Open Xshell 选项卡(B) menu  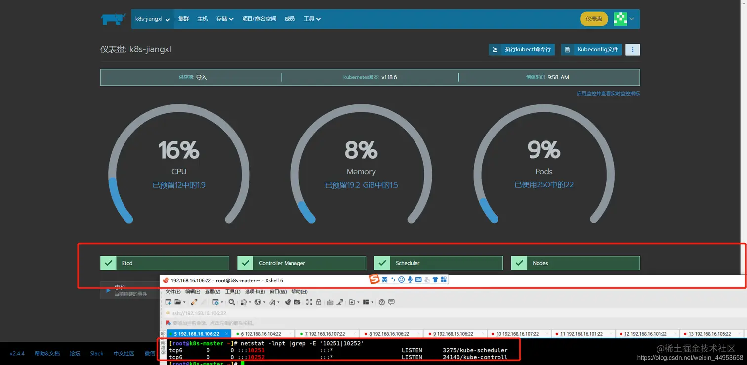[x=255, y=292]
